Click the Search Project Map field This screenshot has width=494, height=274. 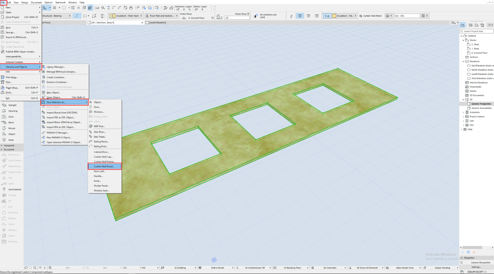(x=476, y=31)
